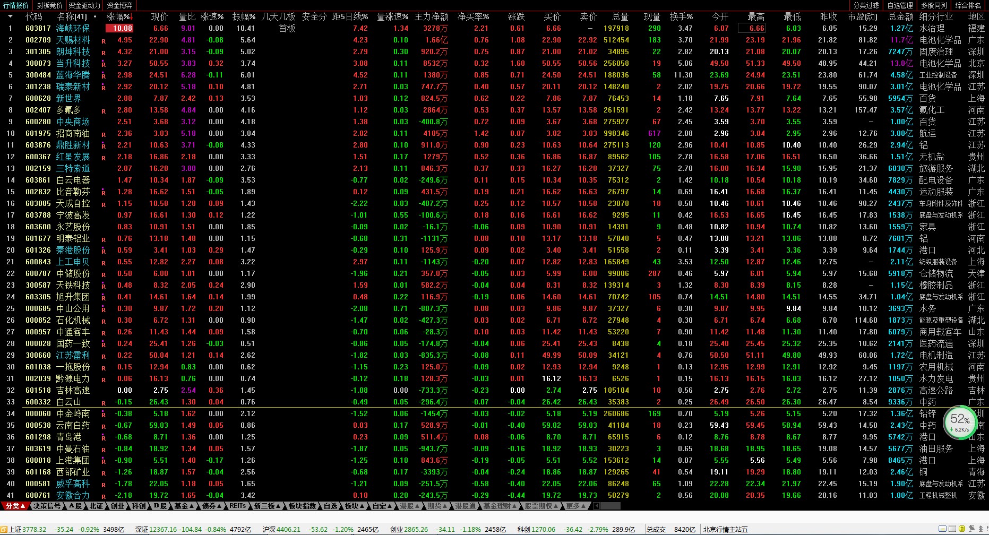The image size is (989, 535).
Task: Click the tab bar scroll-left arrow
Action: coord(596,506)
